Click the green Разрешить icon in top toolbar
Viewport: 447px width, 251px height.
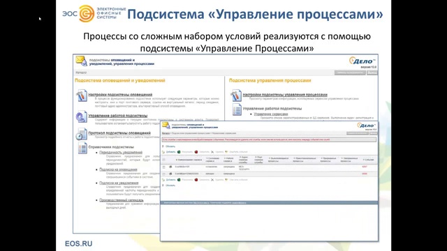coord(179,152)
